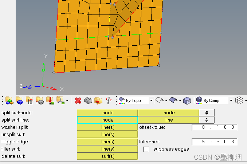
Task: Open the By Comp dropdown
Action: (x=231, y=101)
